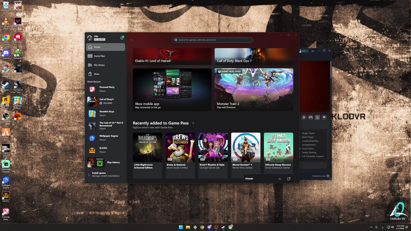The height and width of the screenshot is (231, 411).
Task: Expand Recently added to Game Pass chevron
Action: coord(193,123)
